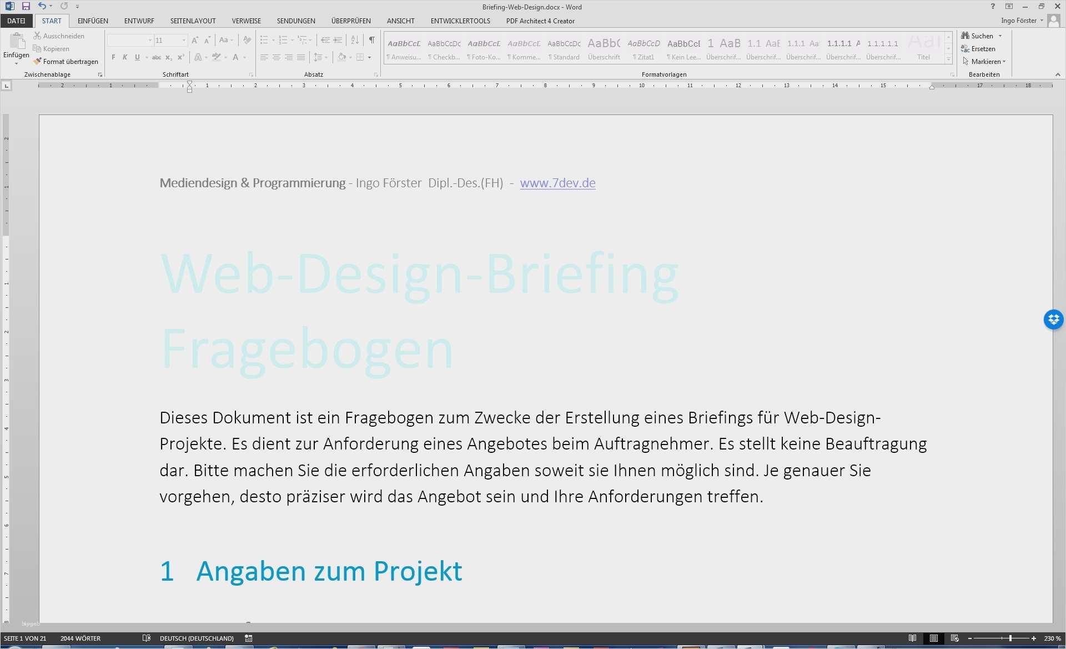The image size is (1066, 649).
Task: Open the Ersetzen replace dialog
Action: pyautogui.click(x=979, y=48)
